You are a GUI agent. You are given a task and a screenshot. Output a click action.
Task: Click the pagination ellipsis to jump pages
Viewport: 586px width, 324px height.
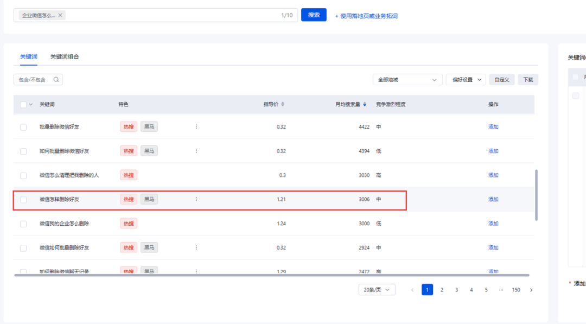tap(501, 290)
